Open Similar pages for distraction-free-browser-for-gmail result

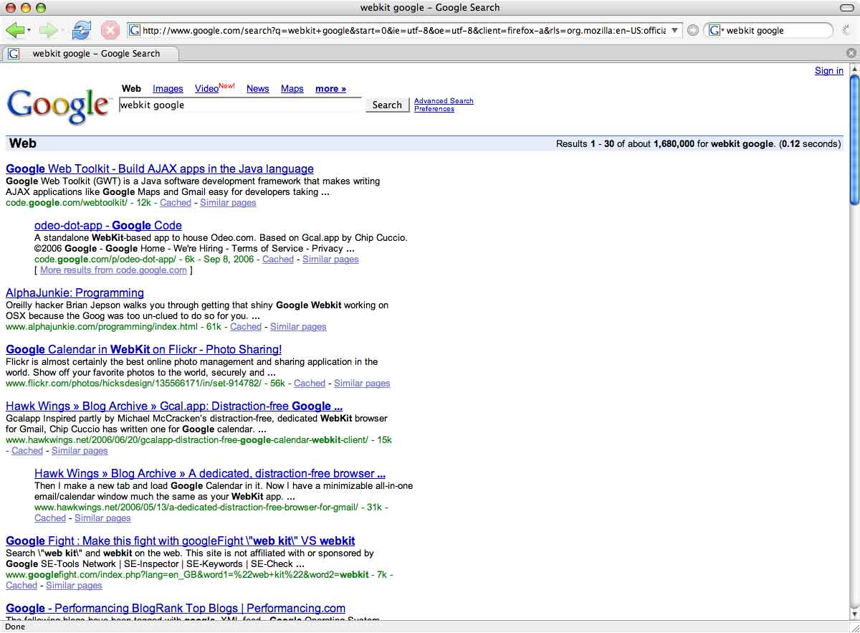(102, 518)
